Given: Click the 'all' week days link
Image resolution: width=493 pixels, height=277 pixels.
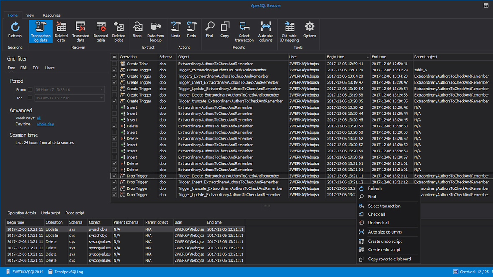Looking at the screenshot, I should (x=38, y=118).
